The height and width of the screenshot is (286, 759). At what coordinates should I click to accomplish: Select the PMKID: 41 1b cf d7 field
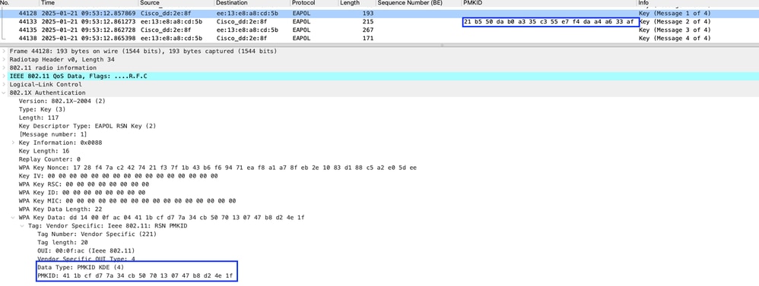coord(135,276)
